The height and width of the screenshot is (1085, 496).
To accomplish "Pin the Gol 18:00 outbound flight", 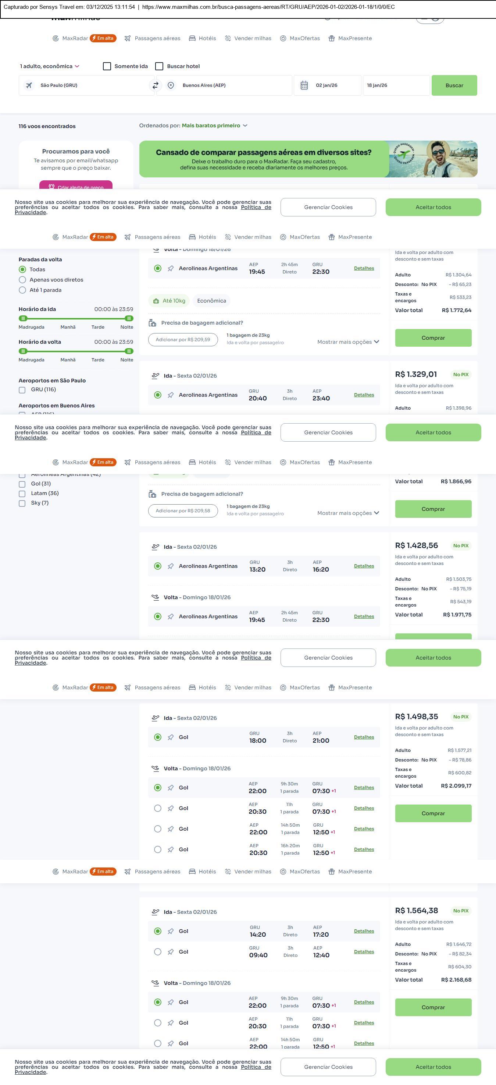I will (x=170, y=738).
